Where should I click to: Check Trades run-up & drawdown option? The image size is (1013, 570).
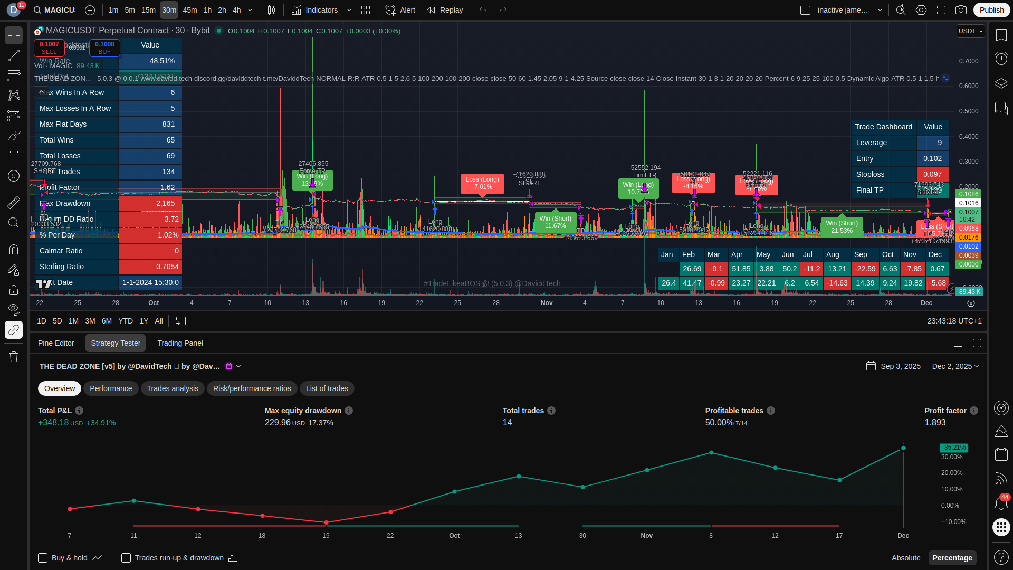pos(126,558)
